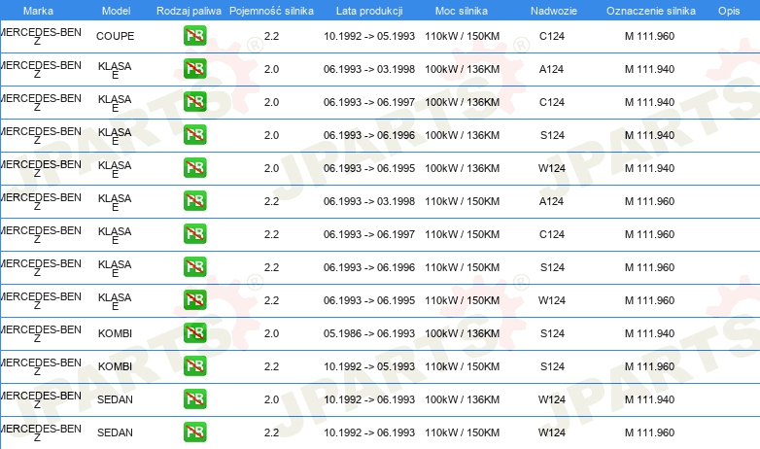Click 110kW / 150KM in the SEDAN row
This screenshot has width=760, height=449.
click(463, 432)
